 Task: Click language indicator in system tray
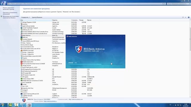coord(170,105)
